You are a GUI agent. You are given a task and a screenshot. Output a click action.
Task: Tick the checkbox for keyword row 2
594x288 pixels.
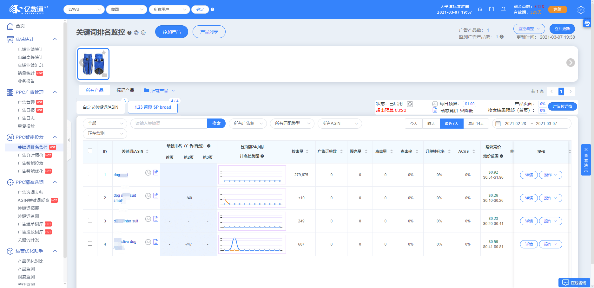[x=90, y=197]
